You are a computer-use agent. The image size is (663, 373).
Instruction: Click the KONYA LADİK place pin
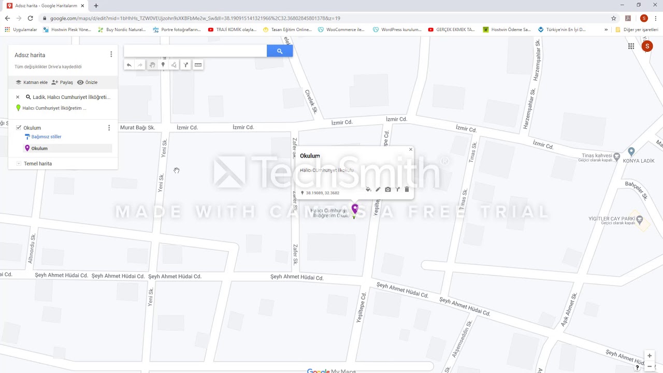pos(631,152)
